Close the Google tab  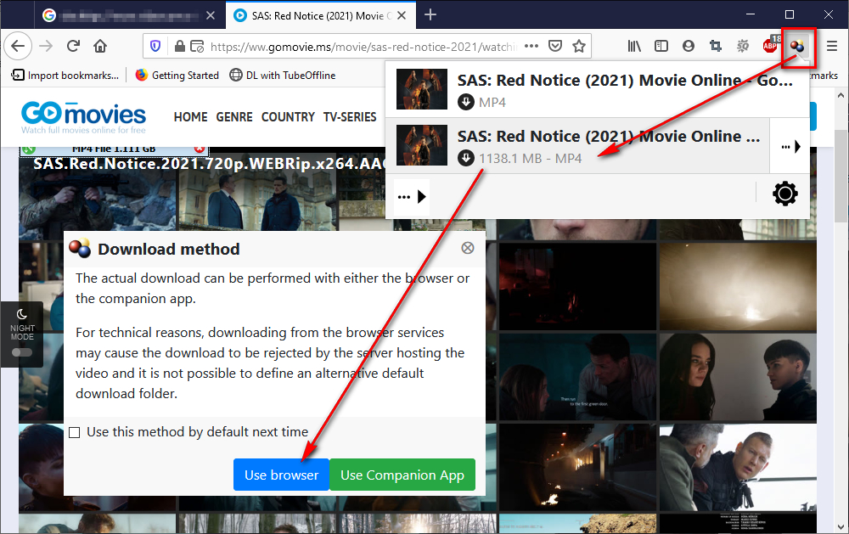(x=211, y=15)
